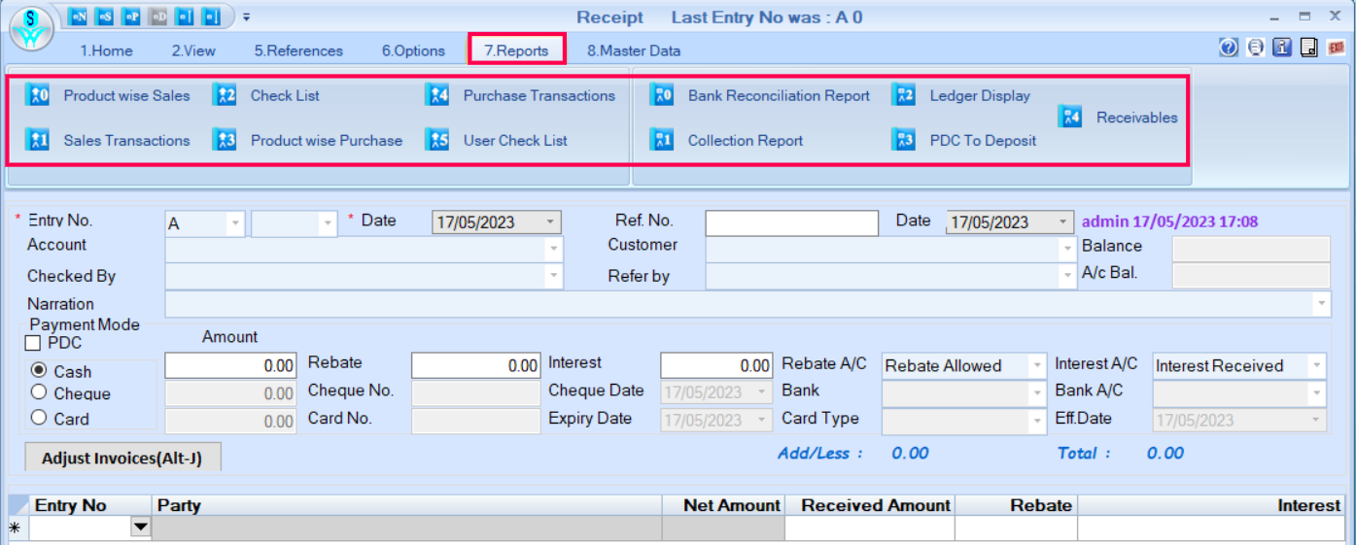Image resolution: width=1356 pixels, height=545 pixels.
Task: Click the Check List report icon
Action: tap(225, 95)
